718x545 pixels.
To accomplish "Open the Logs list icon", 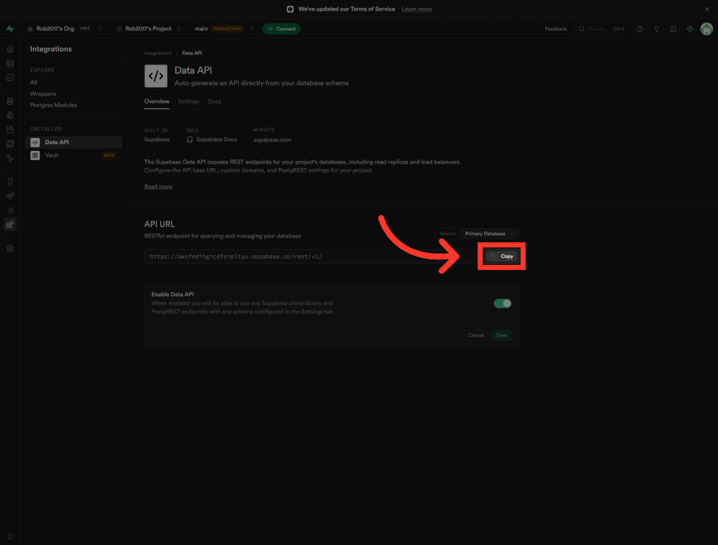I will pyautogui.click(x=10, y=210).
